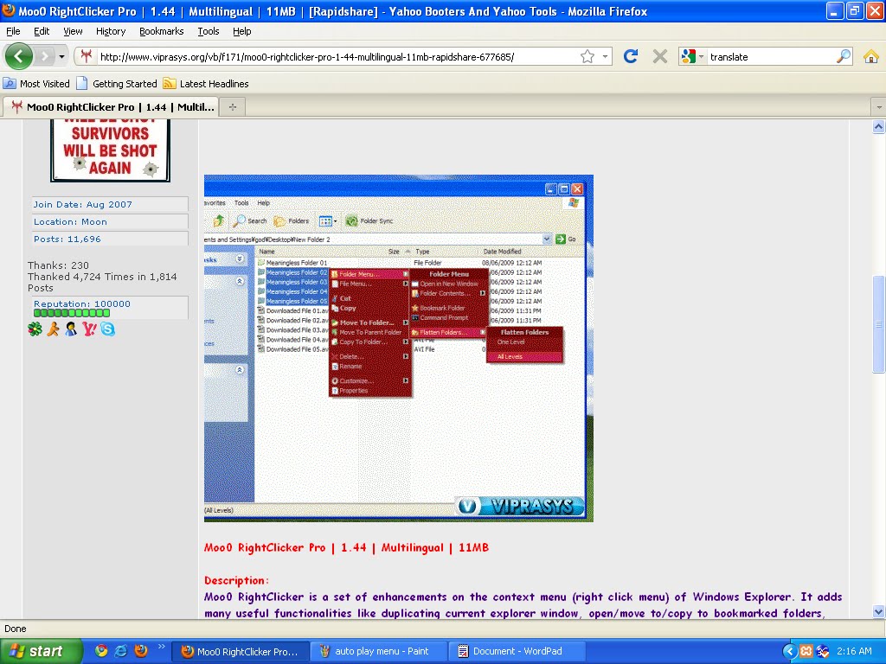Image resolution: width=886 pixels, height=664 pixels.
Task: Click the AIM running man contact icon
Action: [x=53, y=329]
